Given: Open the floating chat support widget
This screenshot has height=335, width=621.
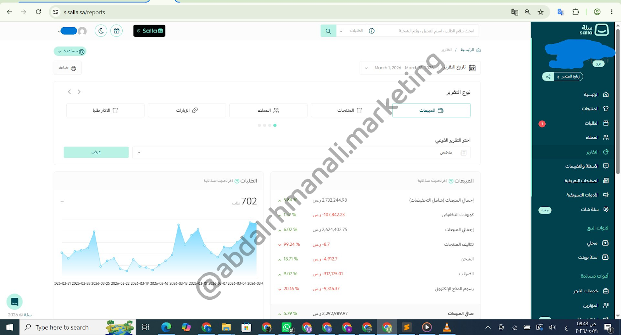Looking at the screenshot, I should pos(14,302).
